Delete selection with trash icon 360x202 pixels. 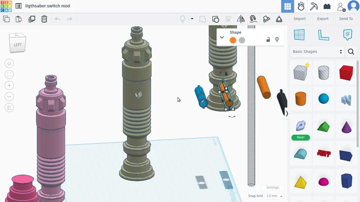pos(44,19)
